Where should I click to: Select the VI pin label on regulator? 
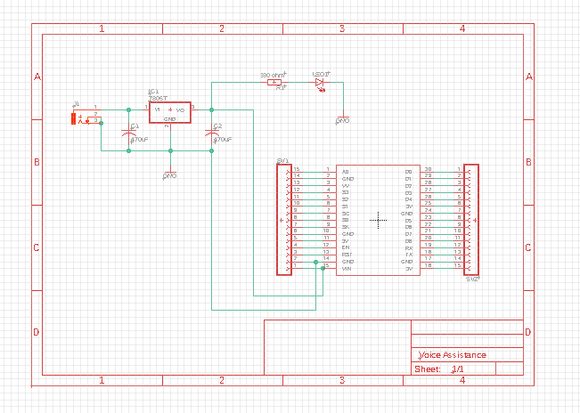click(157, 109)
